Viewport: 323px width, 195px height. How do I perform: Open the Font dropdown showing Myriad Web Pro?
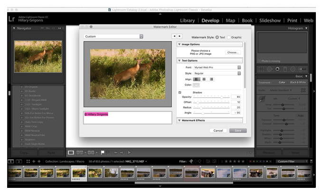(x=217, y=67)
